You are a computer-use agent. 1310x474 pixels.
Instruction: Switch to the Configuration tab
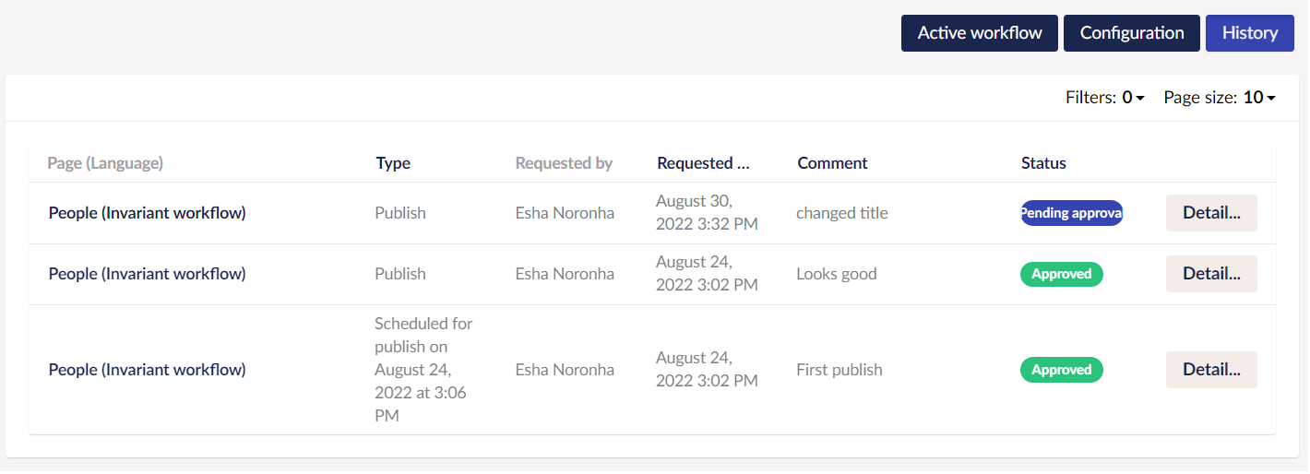click(x=1132, y=33)
